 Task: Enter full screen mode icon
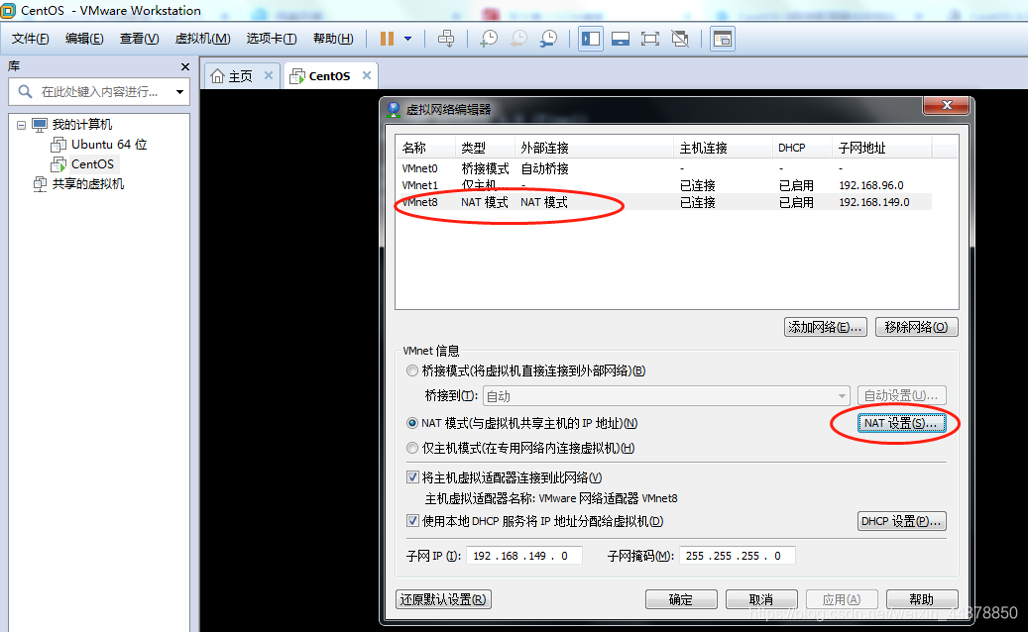[649, 39]
